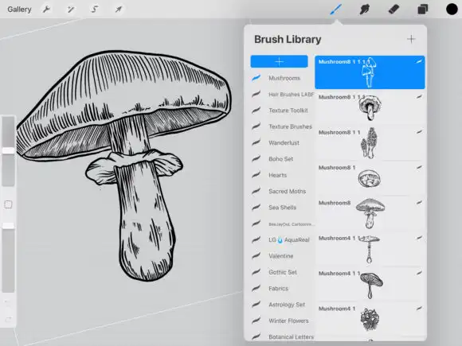Activate the Selection S-shaped tool
This screenshot has width=462, height=346.
click(94, 10)
